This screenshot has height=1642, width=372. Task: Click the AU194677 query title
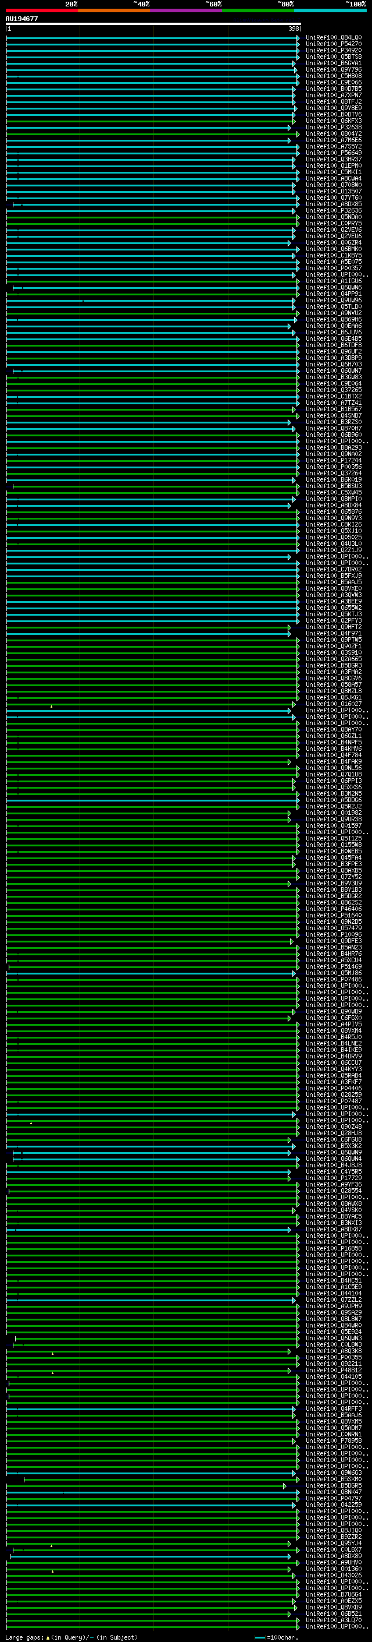tap(22, 19)
